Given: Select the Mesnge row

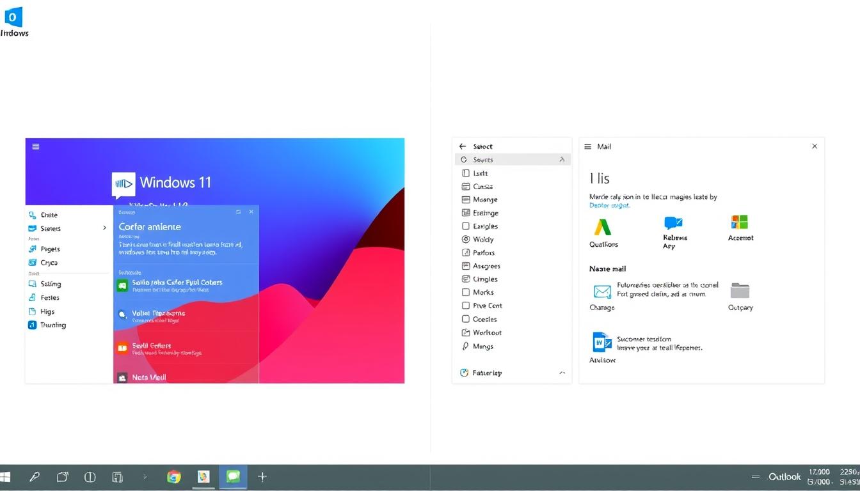Looking at the screenshot, I should click(512, 199).
